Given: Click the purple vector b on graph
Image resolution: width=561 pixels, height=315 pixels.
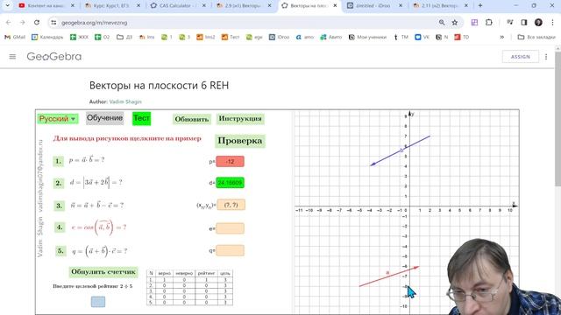Looking at the screenshot, I should click(x=401, y=150).
